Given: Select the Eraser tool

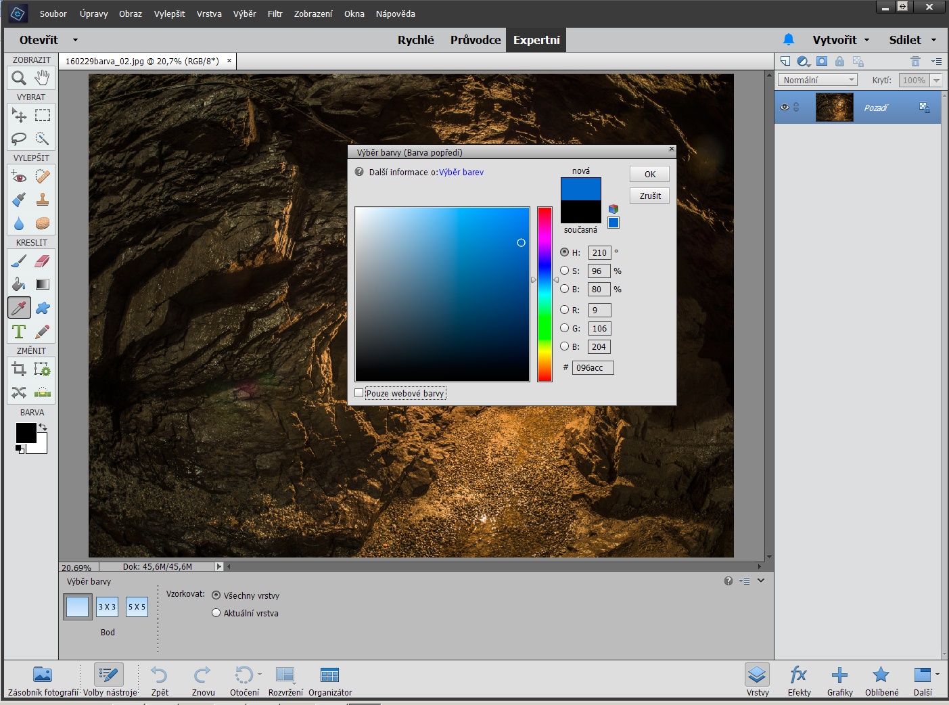Looking at the screenshot, I should click(43, 261).
